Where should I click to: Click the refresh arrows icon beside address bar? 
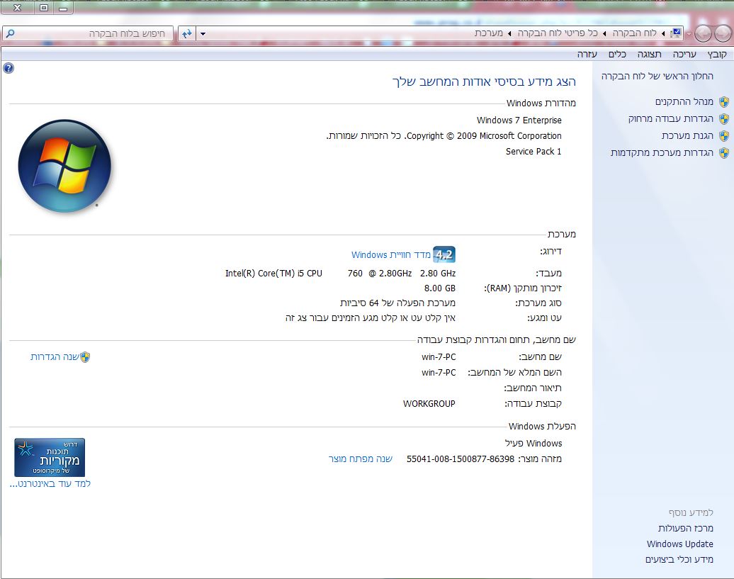187,34
